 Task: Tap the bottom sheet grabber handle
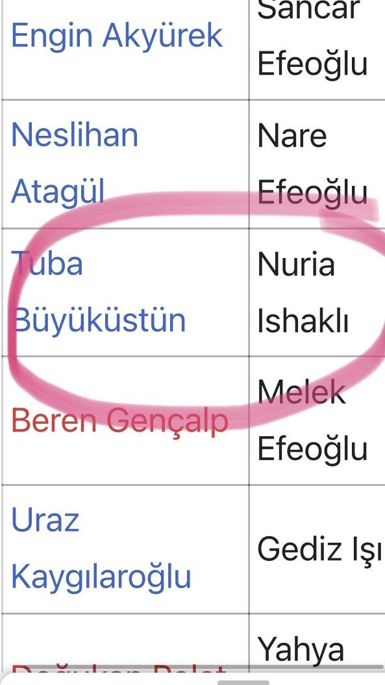point(243,682)
